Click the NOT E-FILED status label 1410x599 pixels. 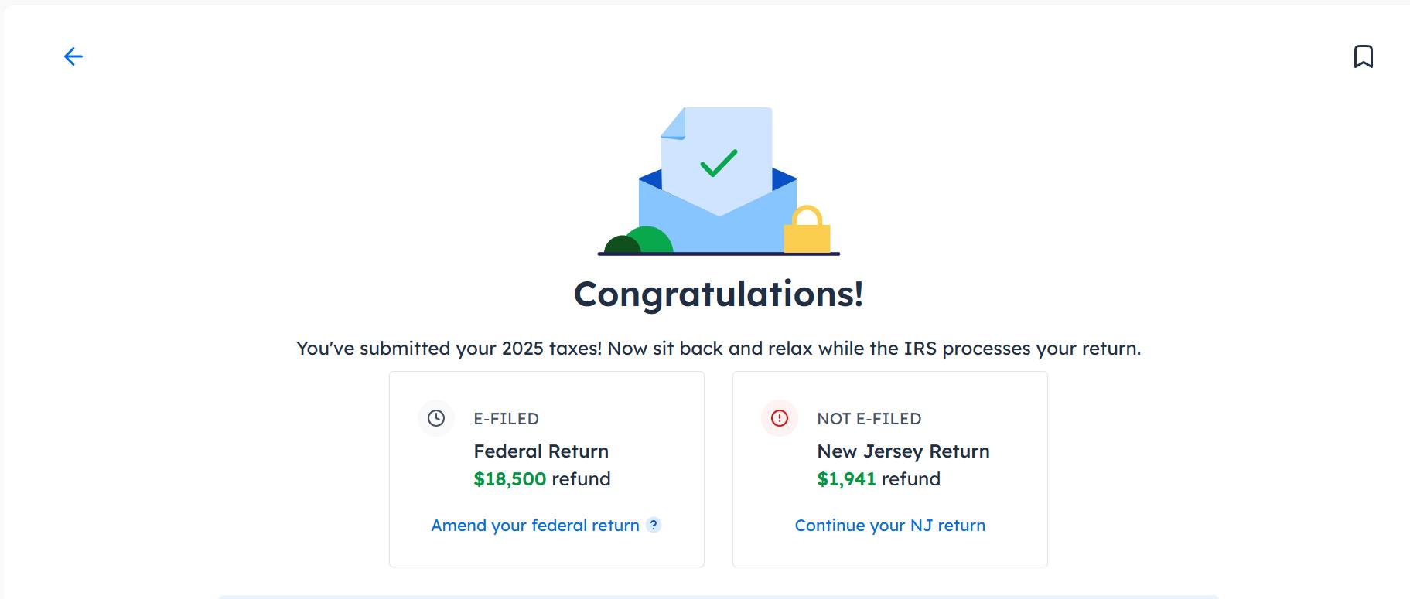point(869,419)
